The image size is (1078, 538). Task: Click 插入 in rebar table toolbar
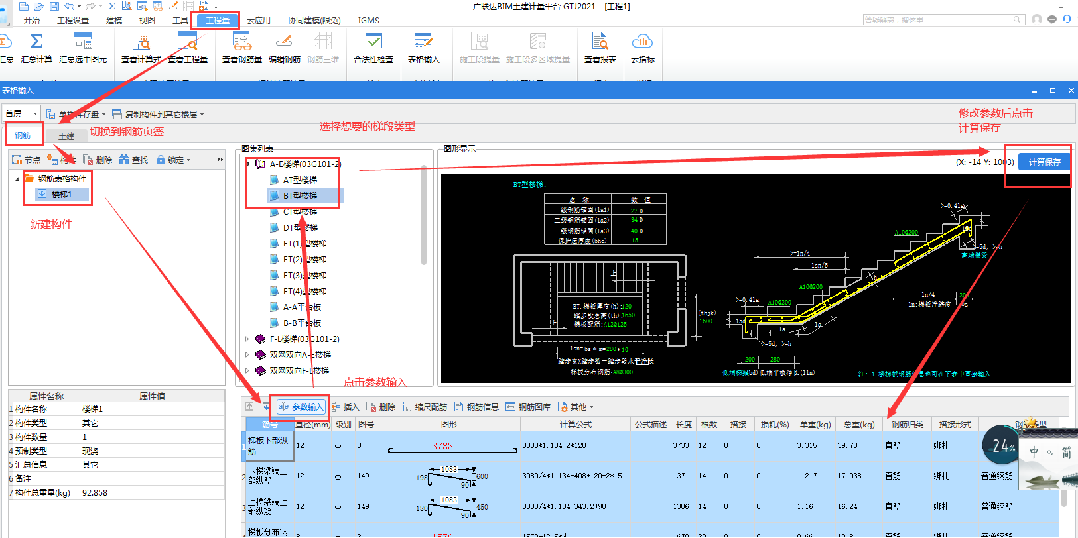tap(346, 407)
